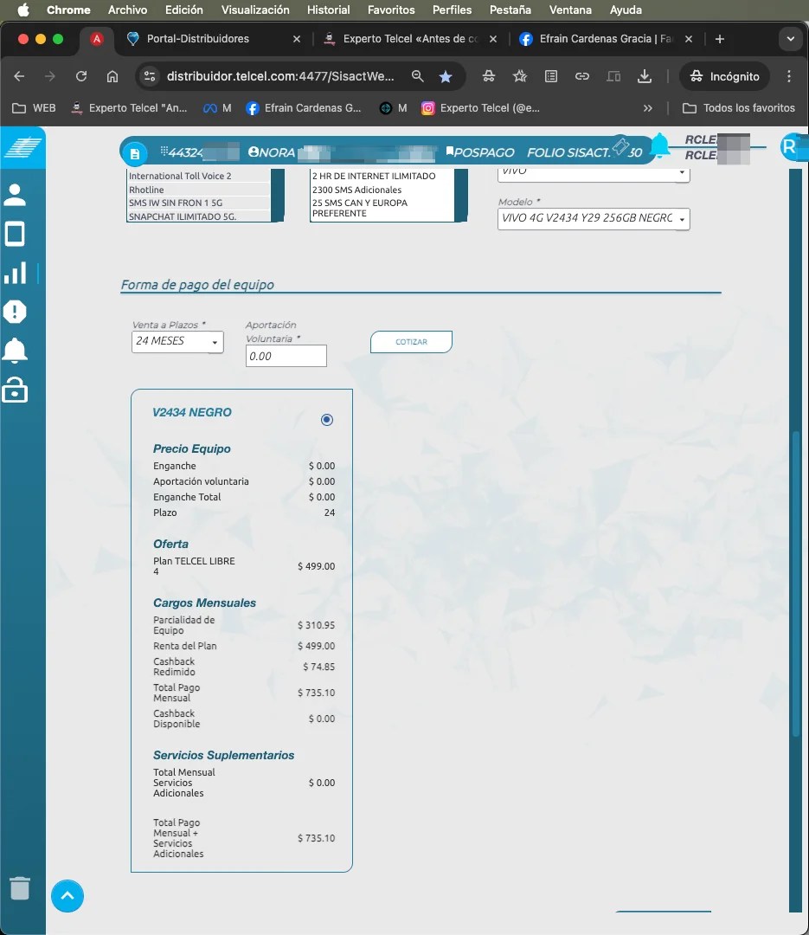Toggle the blue bookmark star
Viewport: 809px width, 935px height.
point(446,76)
